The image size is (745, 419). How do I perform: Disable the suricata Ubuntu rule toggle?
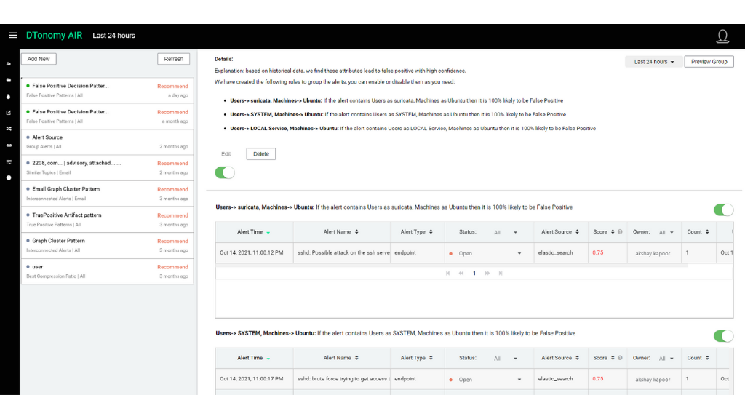click(x=723, y=210)
